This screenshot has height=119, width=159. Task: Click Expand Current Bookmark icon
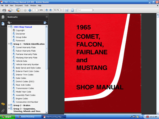tap(45, 23)
